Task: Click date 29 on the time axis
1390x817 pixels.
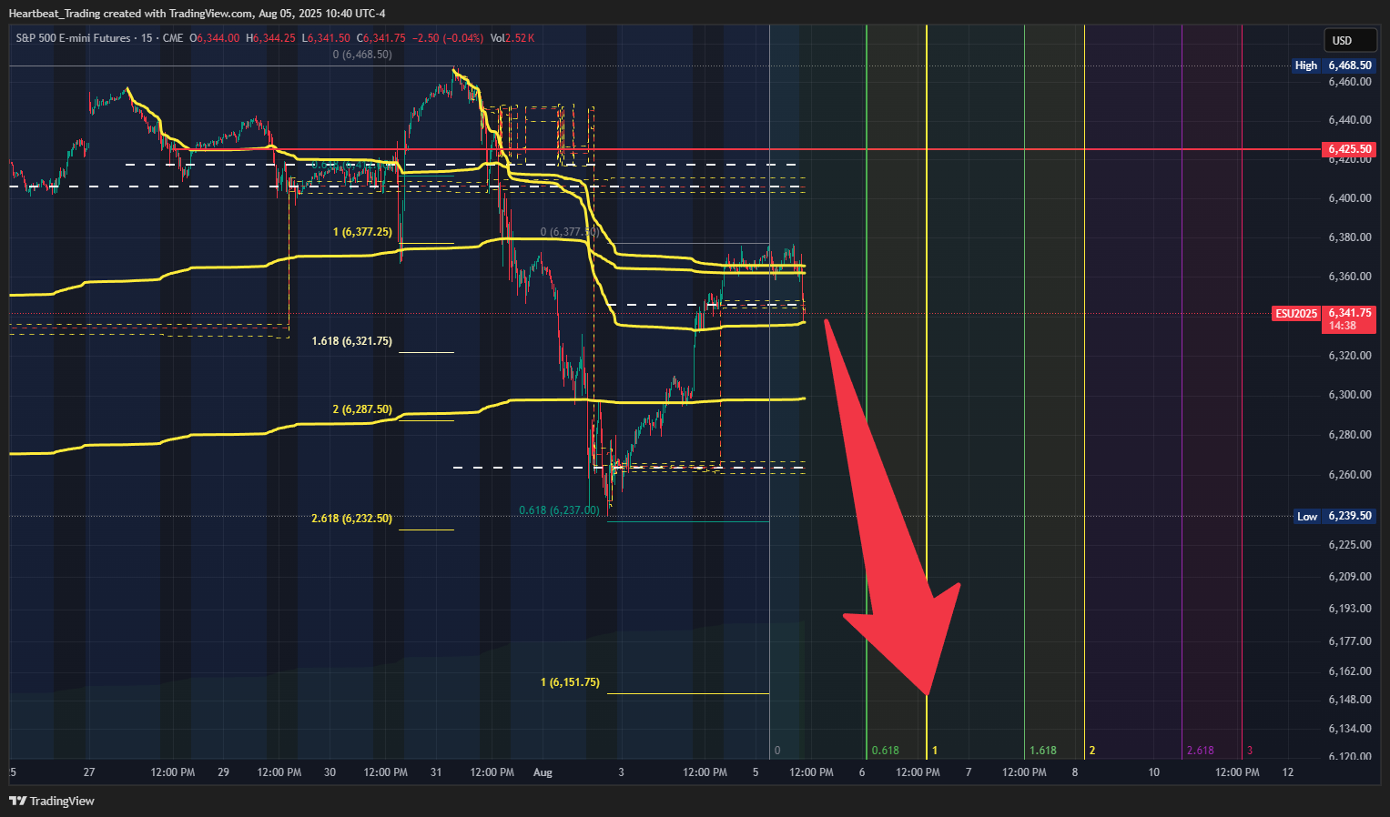Action: [224, 772]
